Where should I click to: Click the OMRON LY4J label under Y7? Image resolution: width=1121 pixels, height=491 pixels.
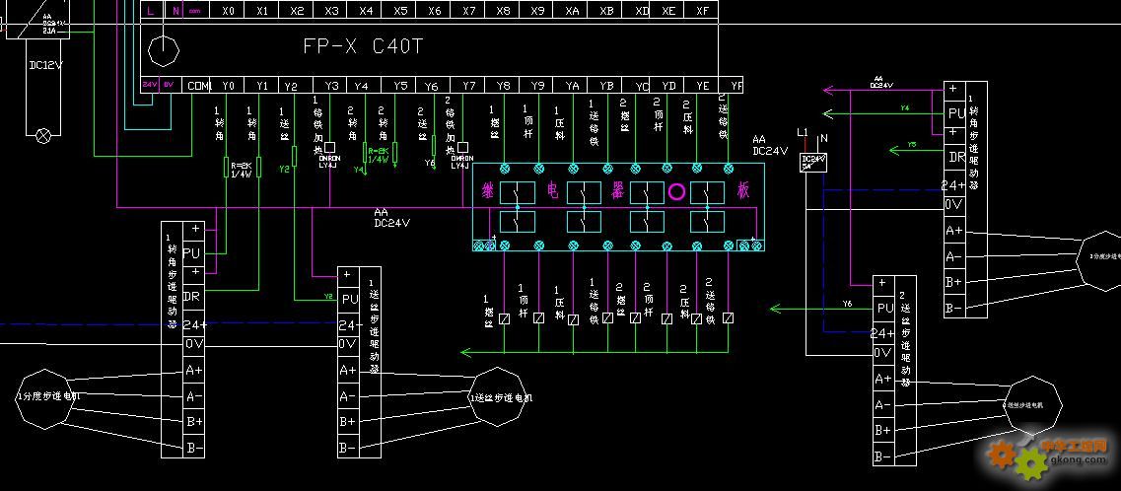(460, 162)
